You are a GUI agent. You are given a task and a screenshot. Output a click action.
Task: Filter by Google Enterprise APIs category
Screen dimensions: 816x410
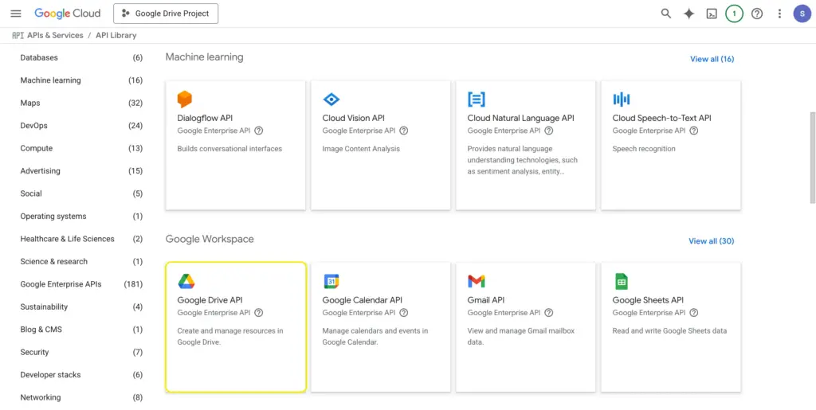(81, 284)
